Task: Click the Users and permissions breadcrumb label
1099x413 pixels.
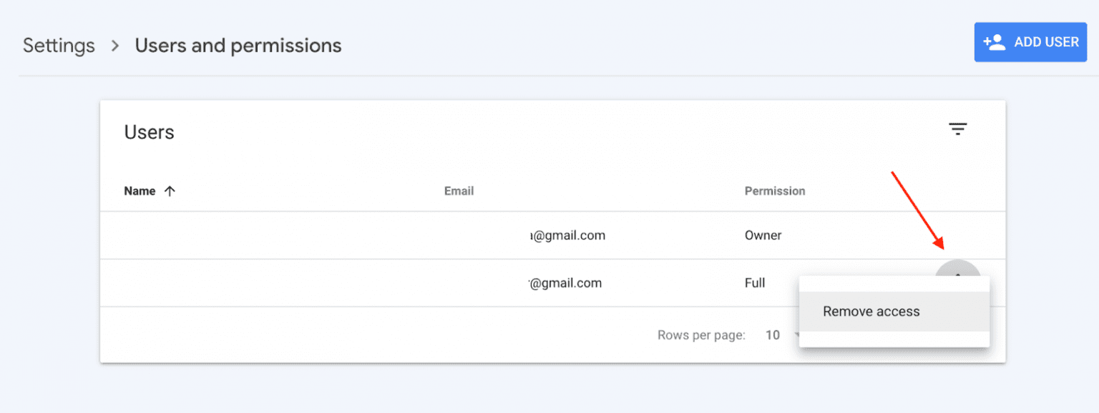Action: point(238,45)
